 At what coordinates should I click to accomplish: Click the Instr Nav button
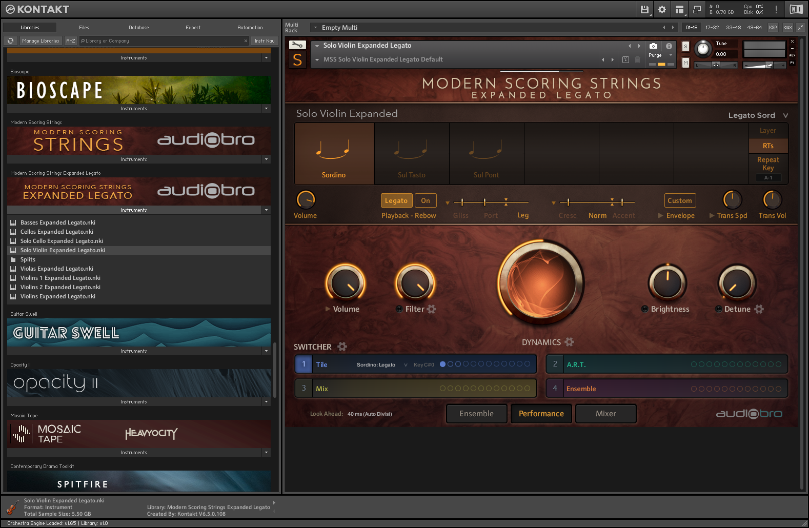pos(265,41)
